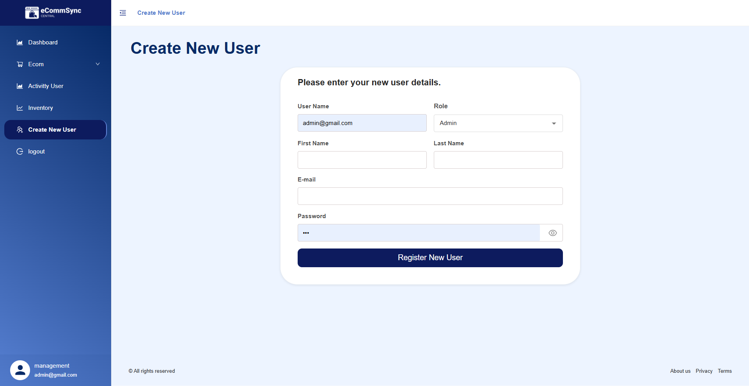Expand the Ecom menu chevron
Screen dimensions: 749x386
98,64
